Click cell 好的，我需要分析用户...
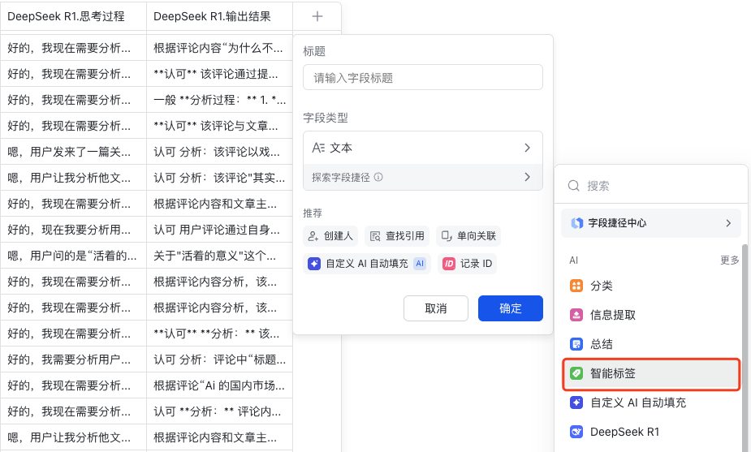 (74, 359)
